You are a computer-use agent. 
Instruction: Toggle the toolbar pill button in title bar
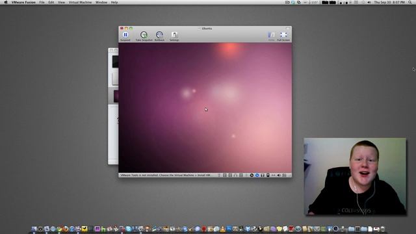[288, 29]
